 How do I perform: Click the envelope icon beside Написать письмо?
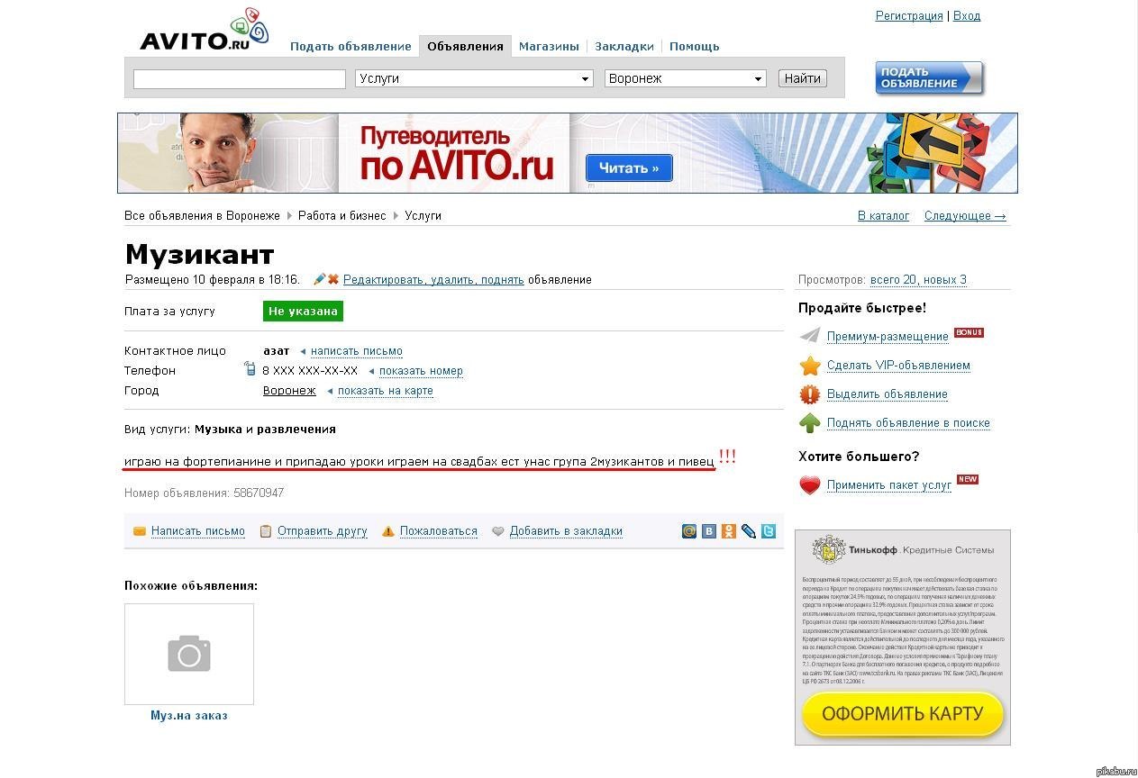140,531
